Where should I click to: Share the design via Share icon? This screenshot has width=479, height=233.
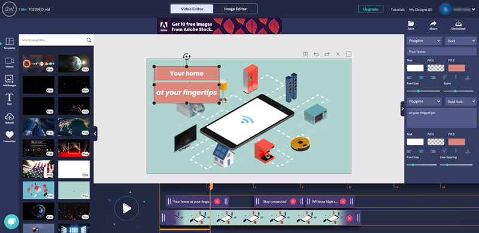click(x=433, y=25)
